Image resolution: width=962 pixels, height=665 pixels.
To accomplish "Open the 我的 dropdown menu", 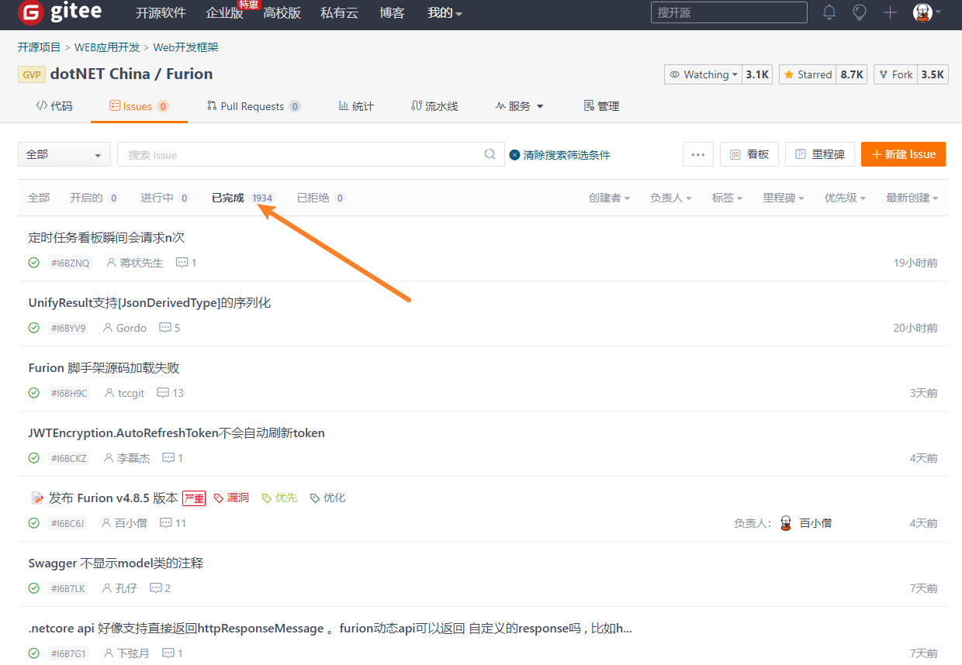I will tap(445, 13).
